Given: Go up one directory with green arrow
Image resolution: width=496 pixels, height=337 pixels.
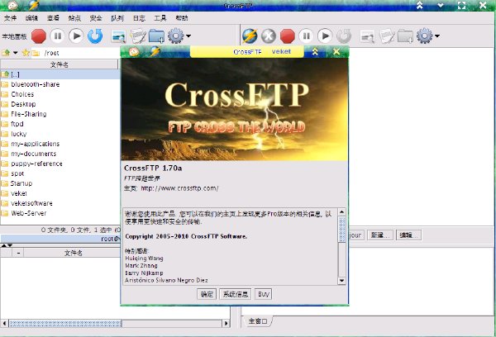Looking at the screenshot, I should pos(6,53).
